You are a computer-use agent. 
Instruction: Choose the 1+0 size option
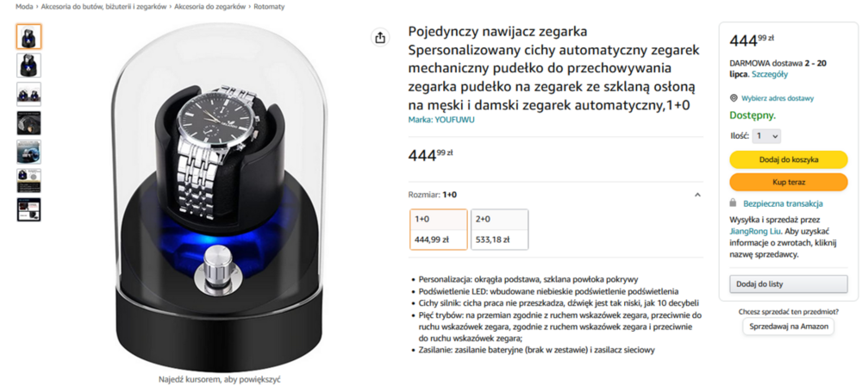438,229
